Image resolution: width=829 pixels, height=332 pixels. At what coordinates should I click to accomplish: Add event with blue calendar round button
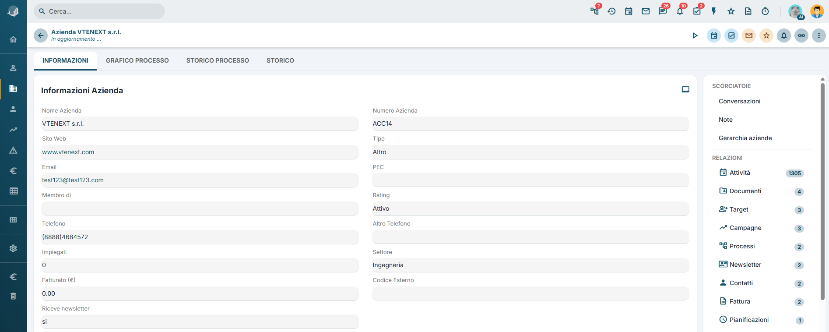point(714,35)
